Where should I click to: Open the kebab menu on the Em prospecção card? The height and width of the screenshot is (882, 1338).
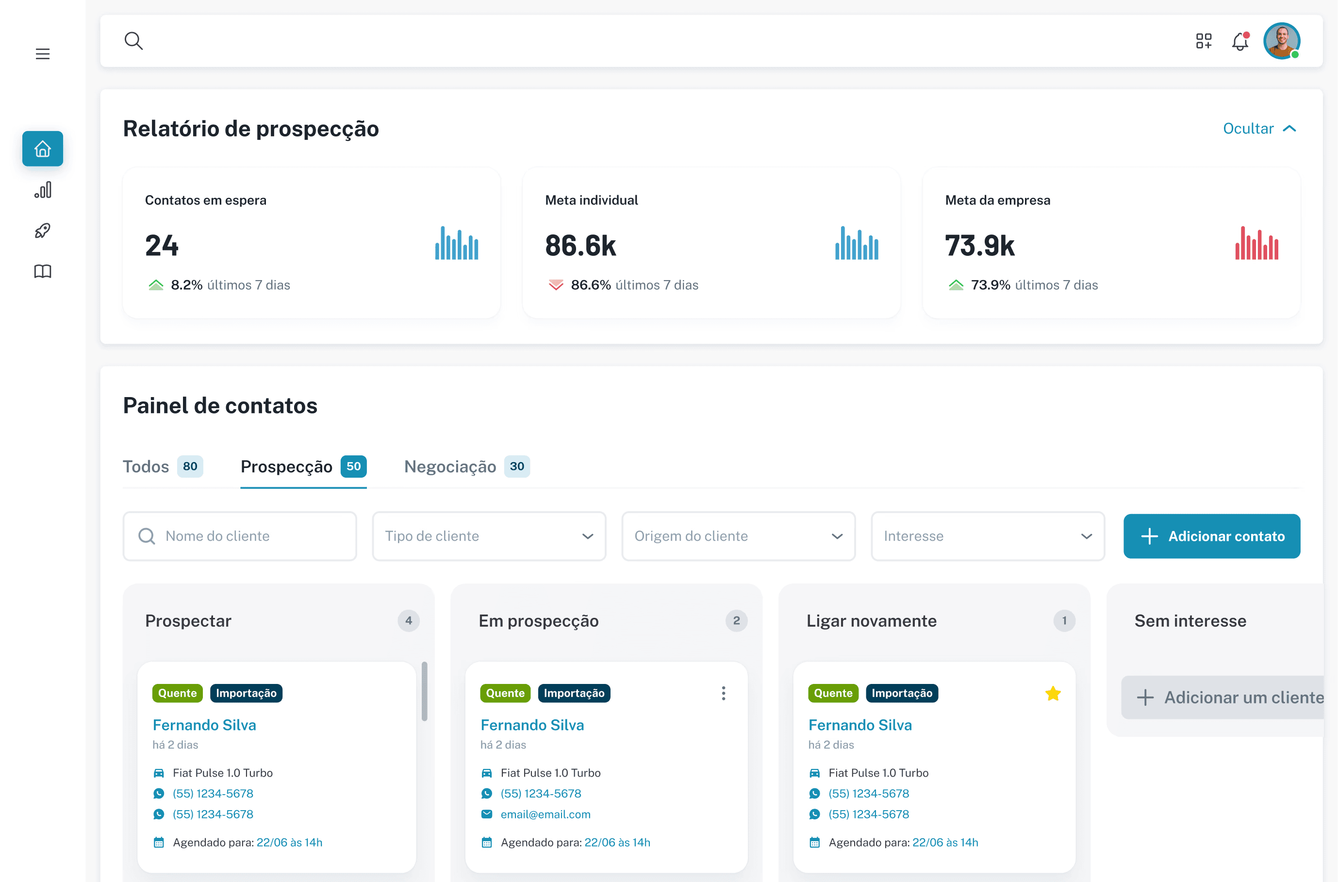point(724,693)
